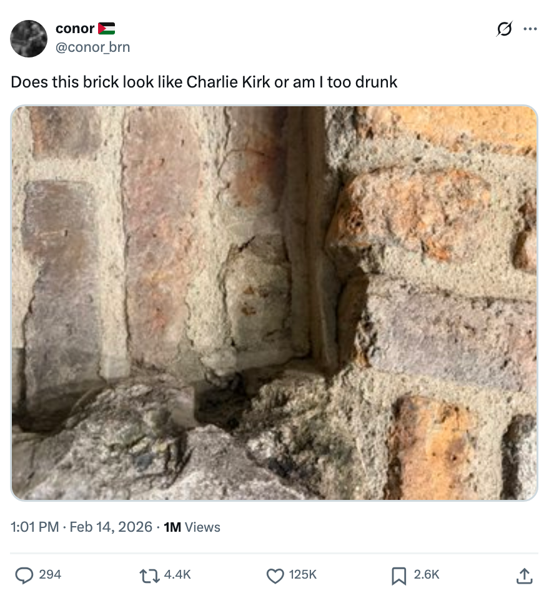
Task: Click the handle @conor_brn
Action: pos(92,47)
